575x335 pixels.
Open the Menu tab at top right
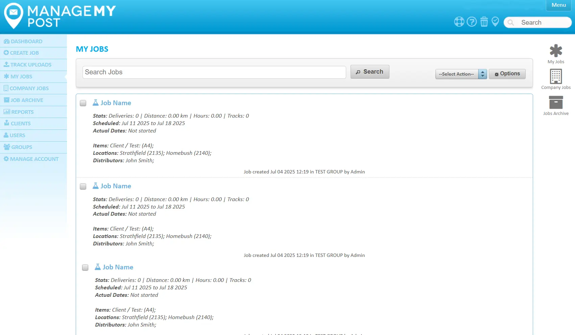tap(558, 5)
